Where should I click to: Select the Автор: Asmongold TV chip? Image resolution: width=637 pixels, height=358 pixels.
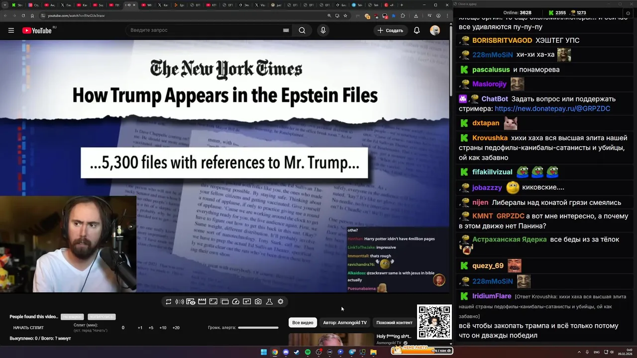click(345, 323)
